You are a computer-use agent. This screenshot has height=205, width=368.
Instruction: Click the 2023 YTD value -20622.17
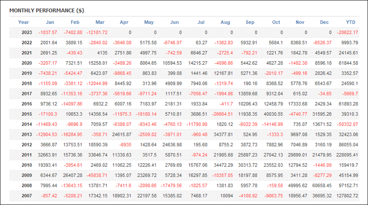coord(348,33)
